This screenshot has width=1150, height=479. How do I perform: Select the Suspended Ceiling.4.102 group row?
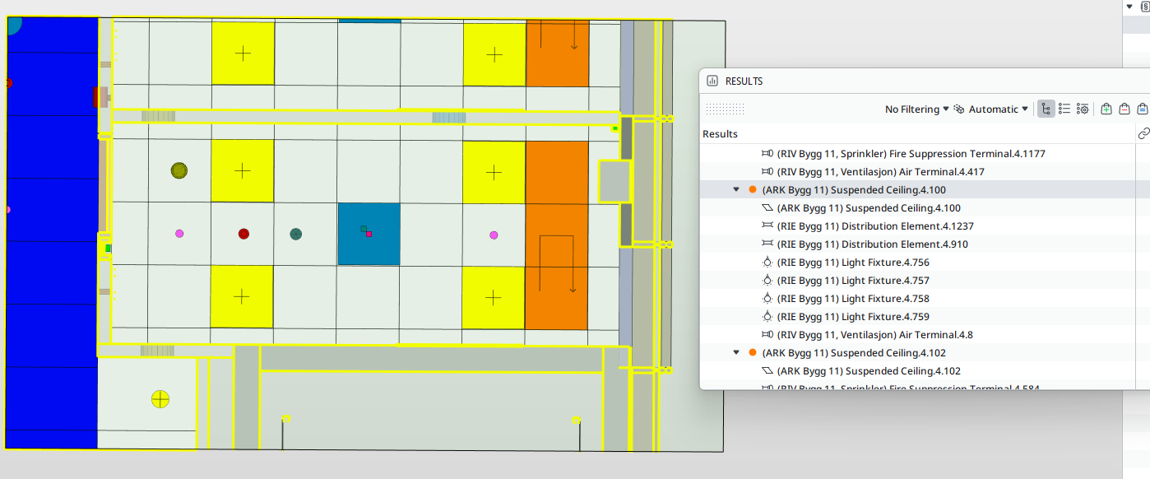click(917, 353)
